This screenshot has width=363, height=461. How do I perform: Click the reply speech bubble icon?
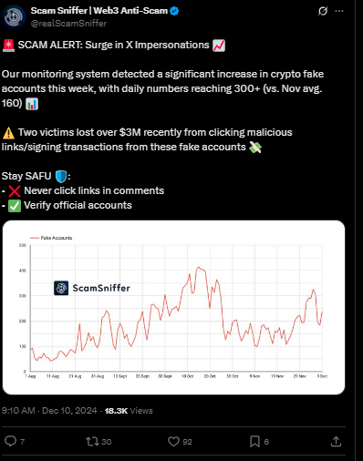10,441
